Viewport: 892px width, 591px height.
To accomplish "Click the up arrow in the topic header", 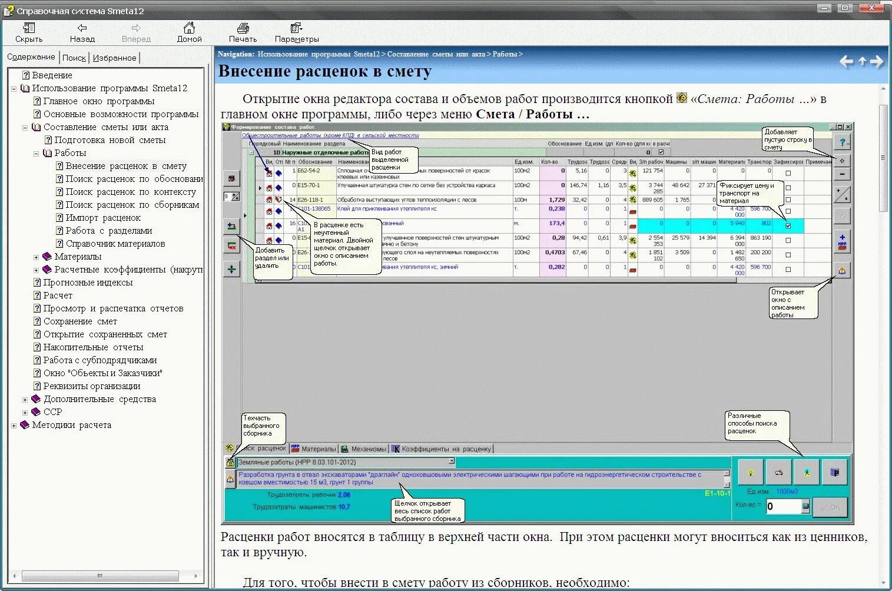I will point(863,61).
